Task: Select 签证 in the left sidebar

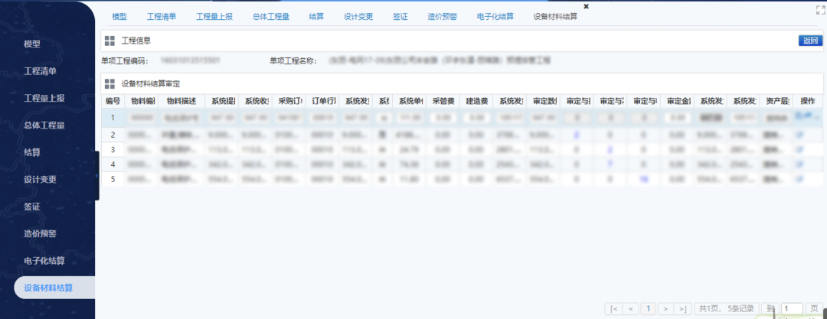Action: point(32,207)
